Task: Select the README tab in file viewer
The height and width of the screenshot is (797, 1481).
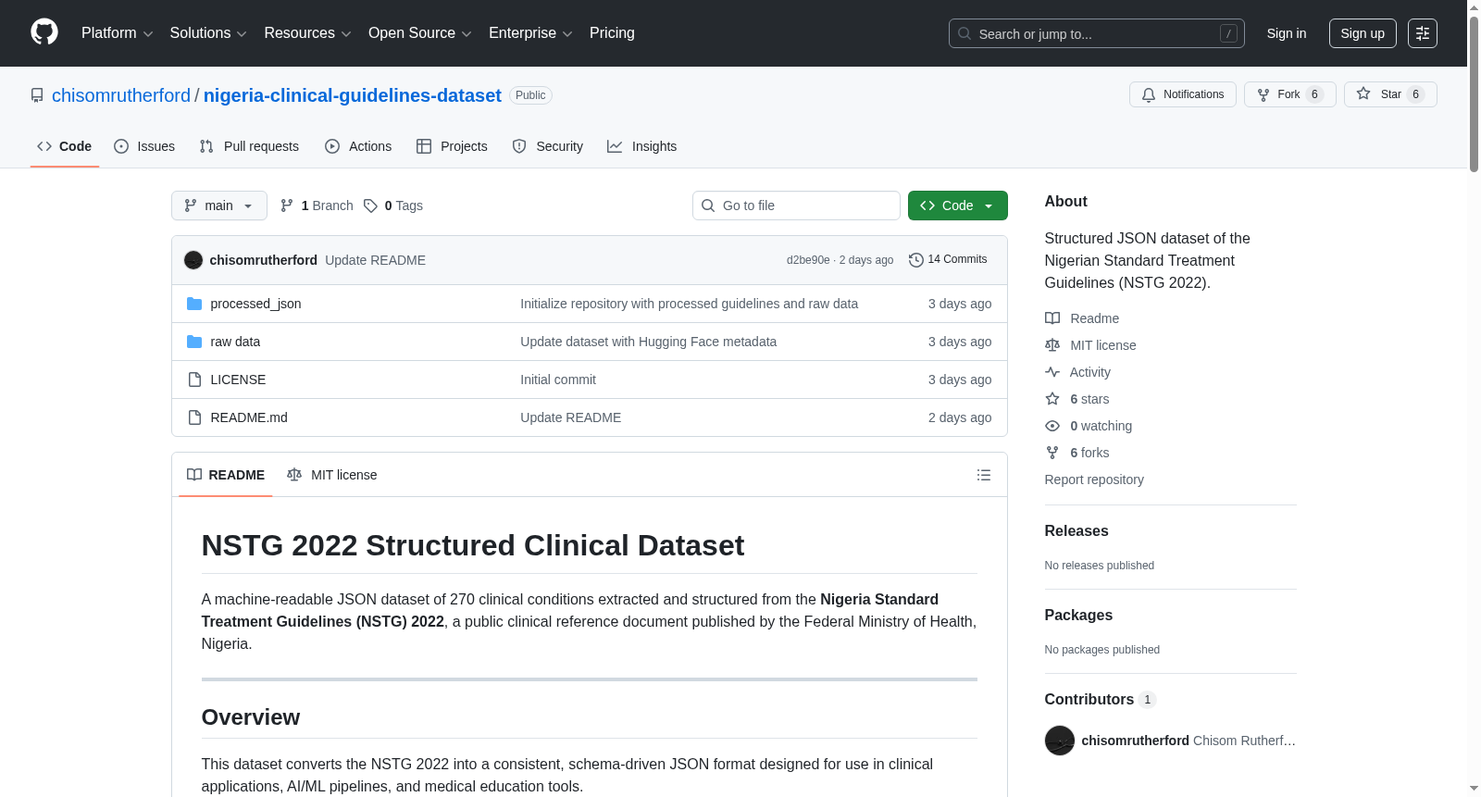Action: (226, 475)
